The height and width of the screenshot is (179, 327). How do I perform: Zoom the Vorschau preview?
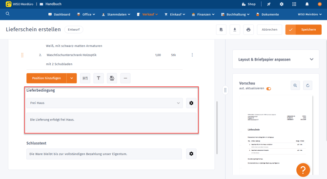(295, 85)
